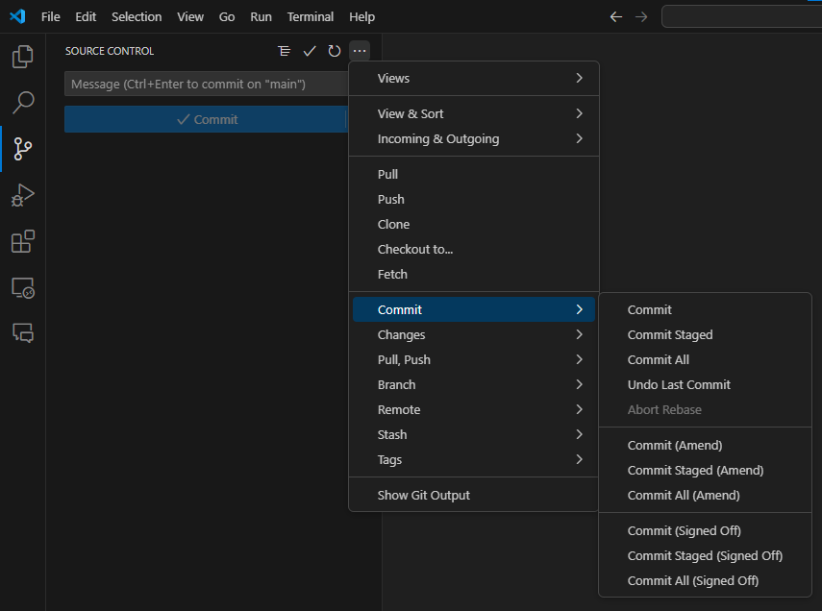
Task: Click the Refresh icon in Source Control header
Action: pos(335,51)
